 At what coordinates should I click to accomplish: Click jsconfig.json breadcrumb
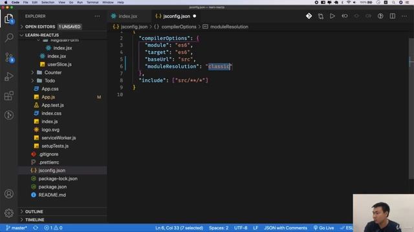click(134, 27)
